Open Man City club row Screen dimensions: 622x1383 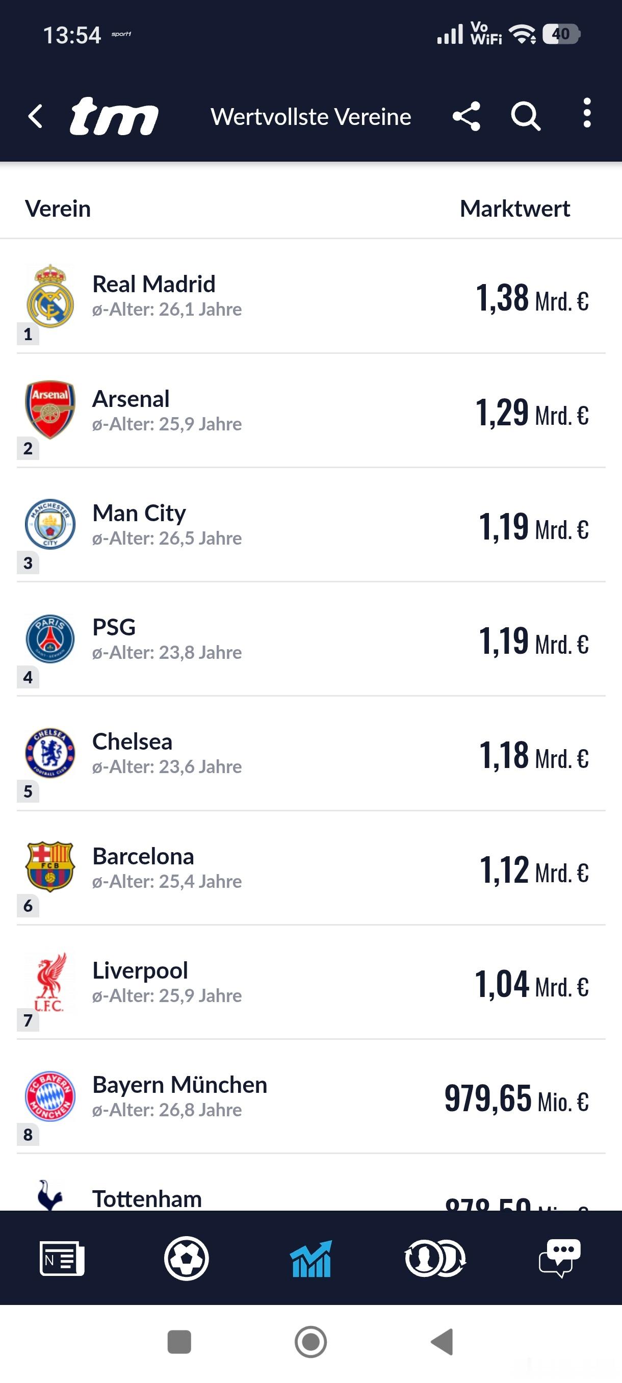pyautogui.click(x=310, y=525)
